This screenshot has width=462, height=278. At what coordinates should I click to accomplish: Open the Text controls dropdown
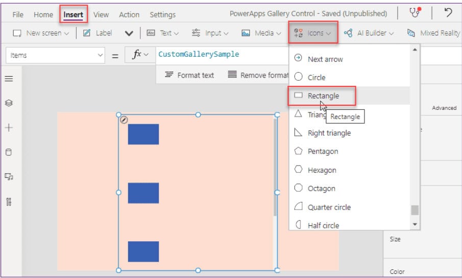163,33
